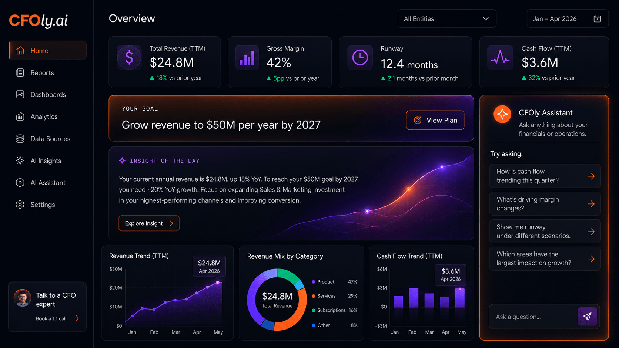Send question with paper plane icon
This screenshot has height=348, width=619.
click(x=587, y=317)
